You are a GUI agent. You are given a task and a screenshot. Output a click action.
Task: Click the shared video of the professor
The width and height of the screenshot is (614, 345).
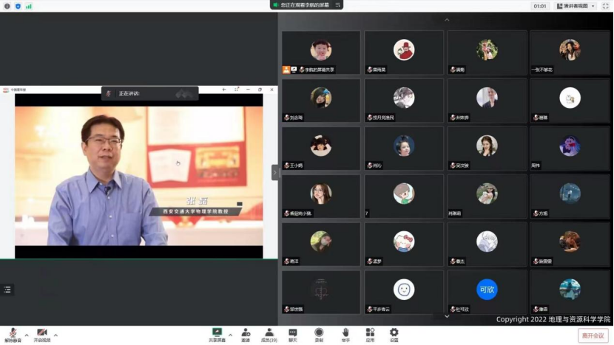[139, 176]
